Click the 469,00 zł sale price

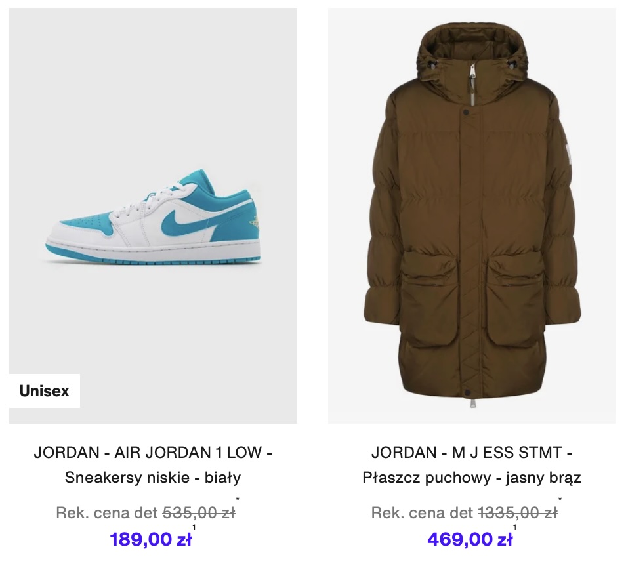(470, 539)
